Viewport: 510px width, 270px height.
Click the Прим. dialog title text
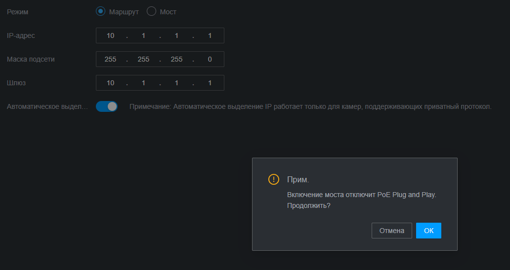298,179
